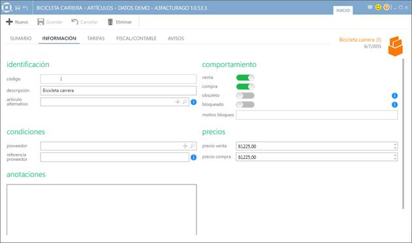Viewport: 412px width, 243px height.
Task: Open the FISCAL/CONTABLE tab
Action: point(136,38)
